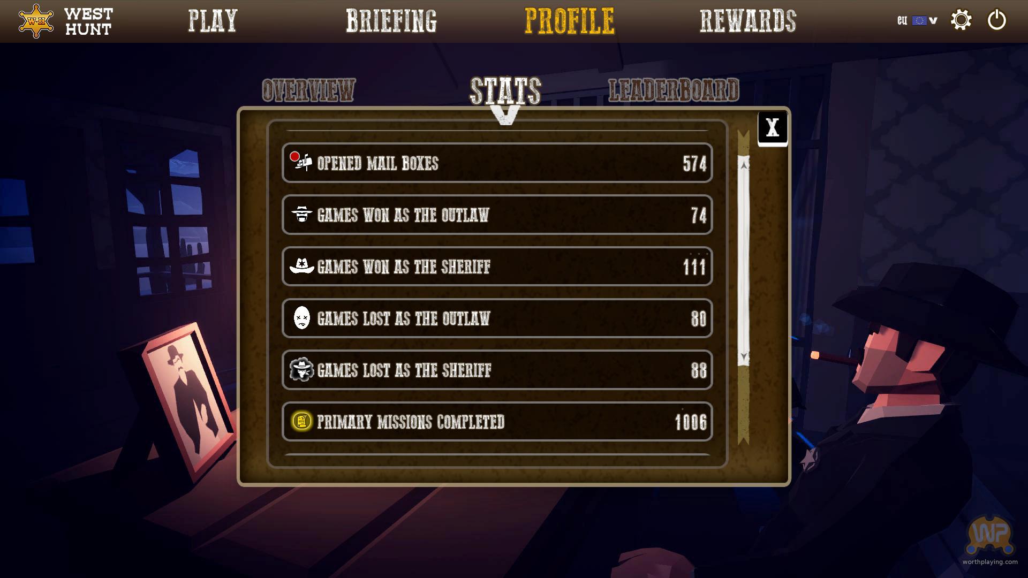Click the bandit icon beside Games Lost as Sheriff
Viewport: 1028px width, 578px height.
tap(301, 369)
